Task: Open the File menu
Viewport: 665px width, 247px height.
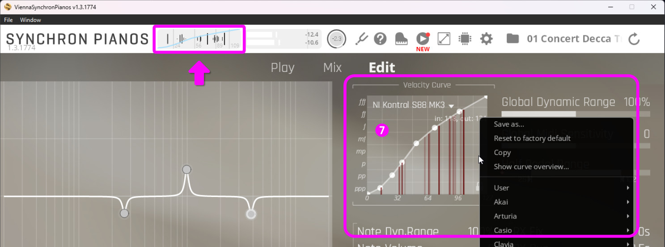Action: (8, 20)
